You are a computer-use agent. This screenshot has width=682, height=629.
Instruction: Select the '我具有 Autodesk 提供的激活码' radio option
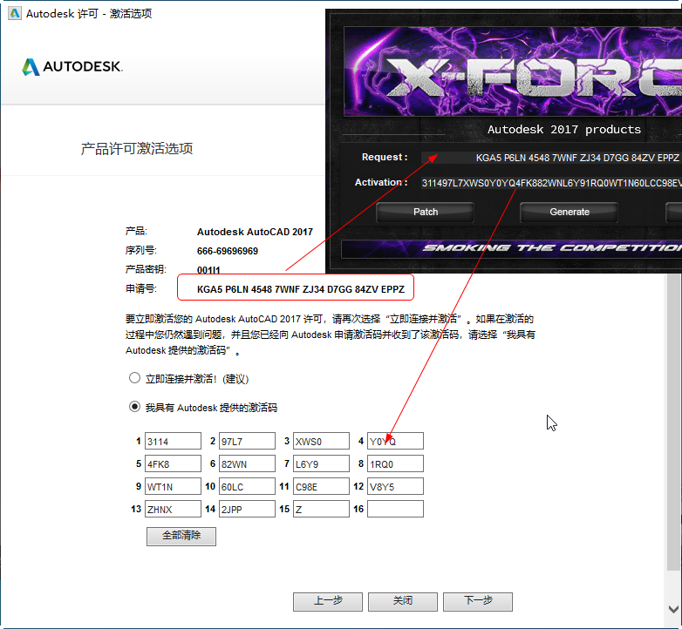pos(134,407)
